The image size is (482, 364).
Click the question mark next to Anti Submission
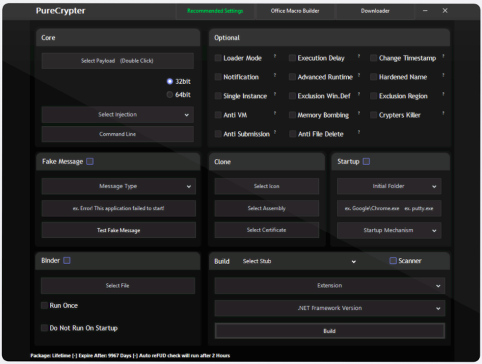coord(275,132)
